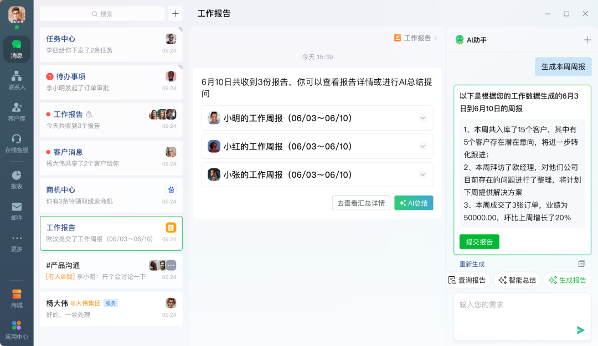Select the 查询报告 quick action
This screenshot has height=346, width=598.
tap(468, 280)
